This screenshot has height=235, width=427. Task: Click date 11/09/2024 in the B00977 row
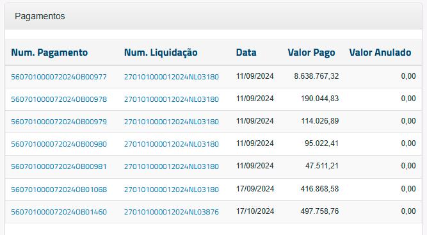pos(255,76)
